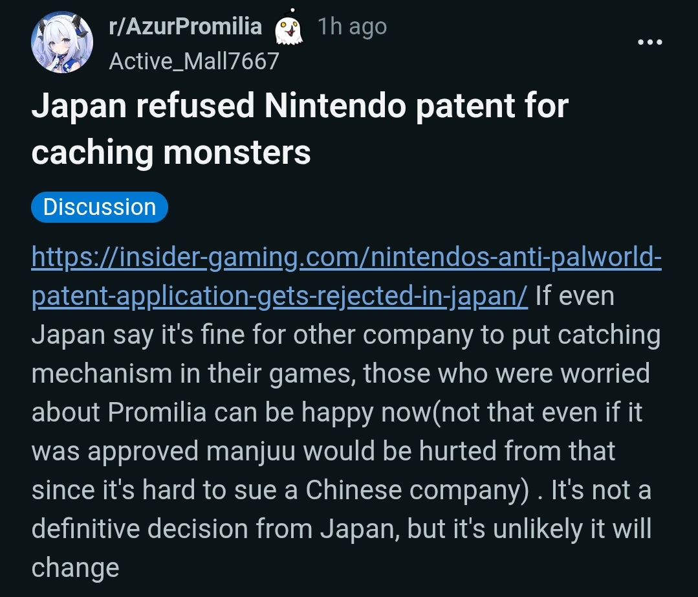Click the "1h ago" post timestamp
Image resolution: width=698 pixels, height=597 pixels.
point(352,27)
